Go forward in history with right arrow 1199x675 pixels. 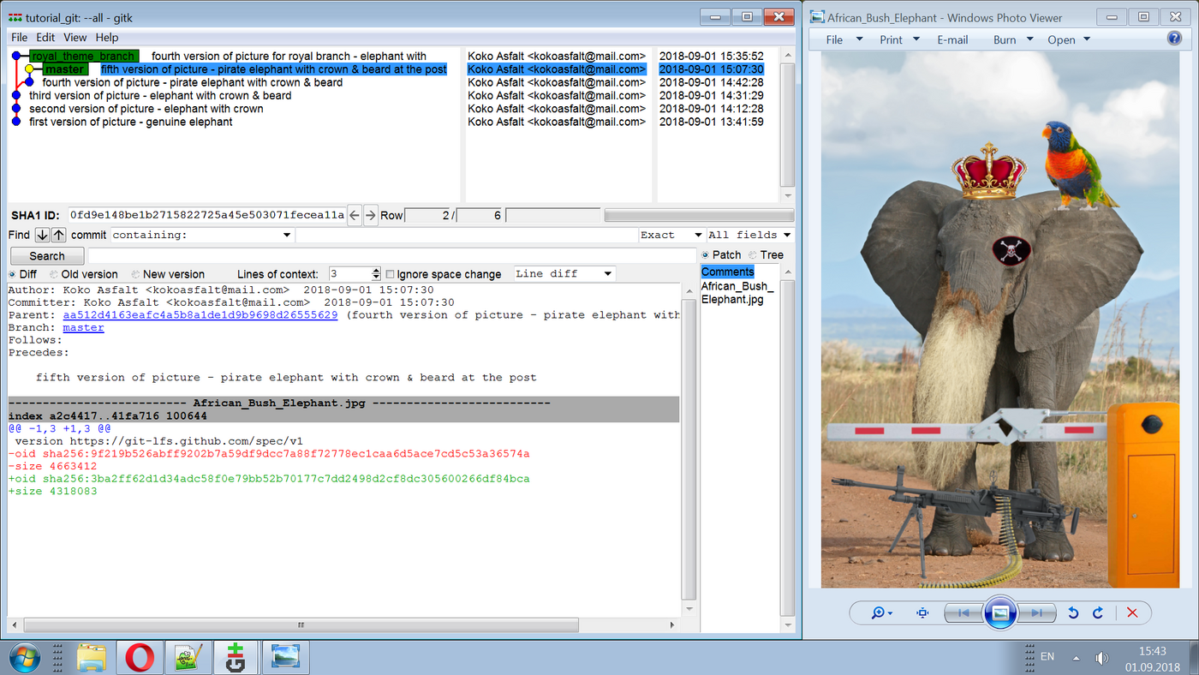coord(370,215)
